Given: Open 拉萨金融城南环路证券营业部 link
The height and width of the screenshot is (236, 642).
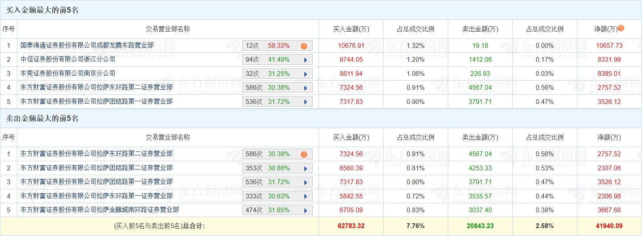Looking at the screenshot, I should tap(100, 210).
